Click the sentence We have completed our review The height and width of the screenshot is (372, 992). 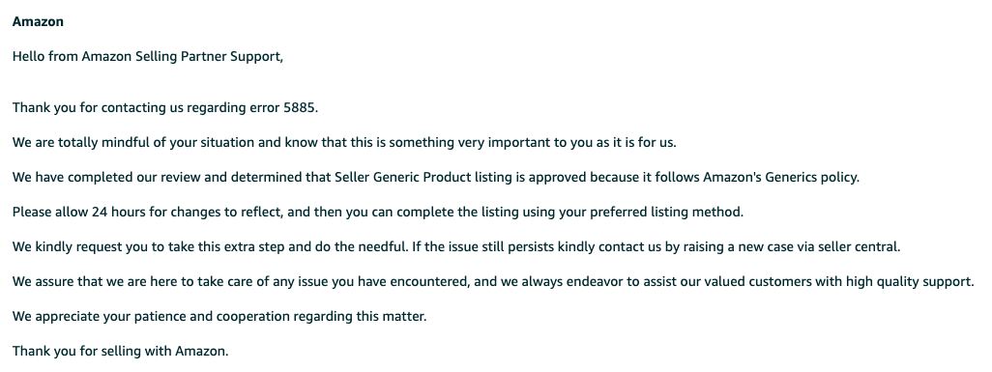436,178
